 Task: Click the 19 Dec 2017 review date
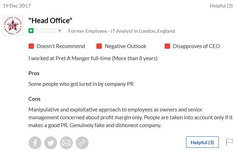pyautogui.click(x=16, y=6)
